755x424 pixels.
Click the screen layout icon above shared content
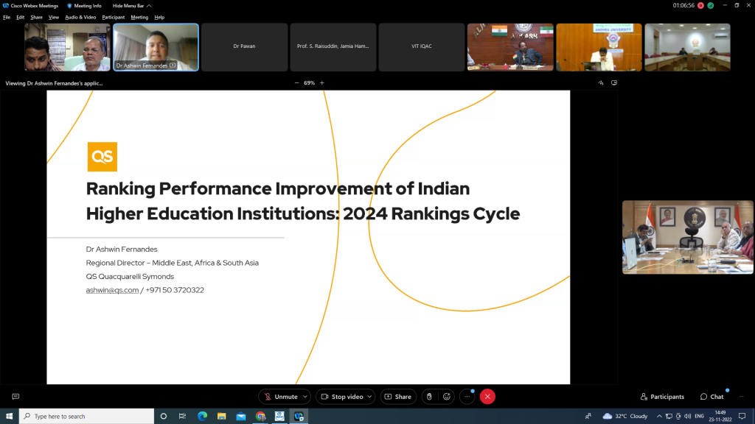(614, 82)
